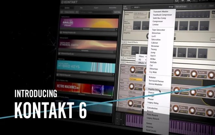Adjust the Decay knob showing 288.2 ms
The width and height of the screenshot is (215, 135).
click(176, 108)
